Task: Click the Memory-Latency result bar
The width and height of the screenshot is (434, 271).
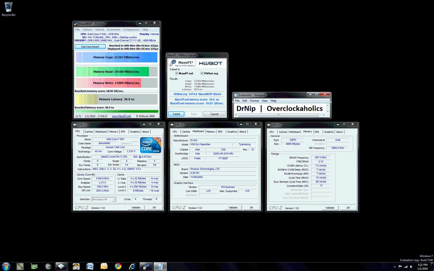Action: [116, 99]
